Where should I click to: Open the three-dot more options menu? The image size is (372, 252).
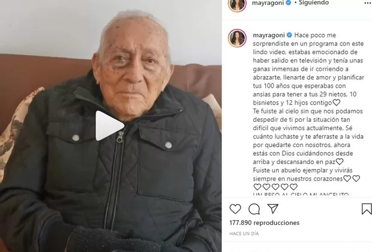coord(368,3)
